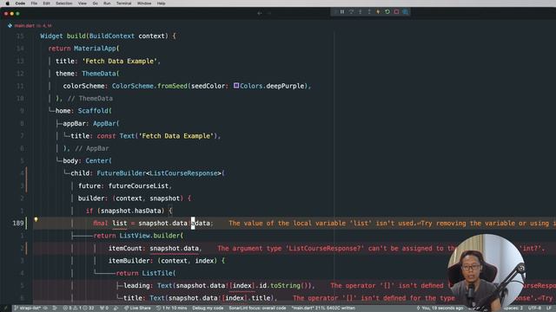Navigate back with the left arrow
Viewport: 556px width, 312px height.
coord(260,13)
